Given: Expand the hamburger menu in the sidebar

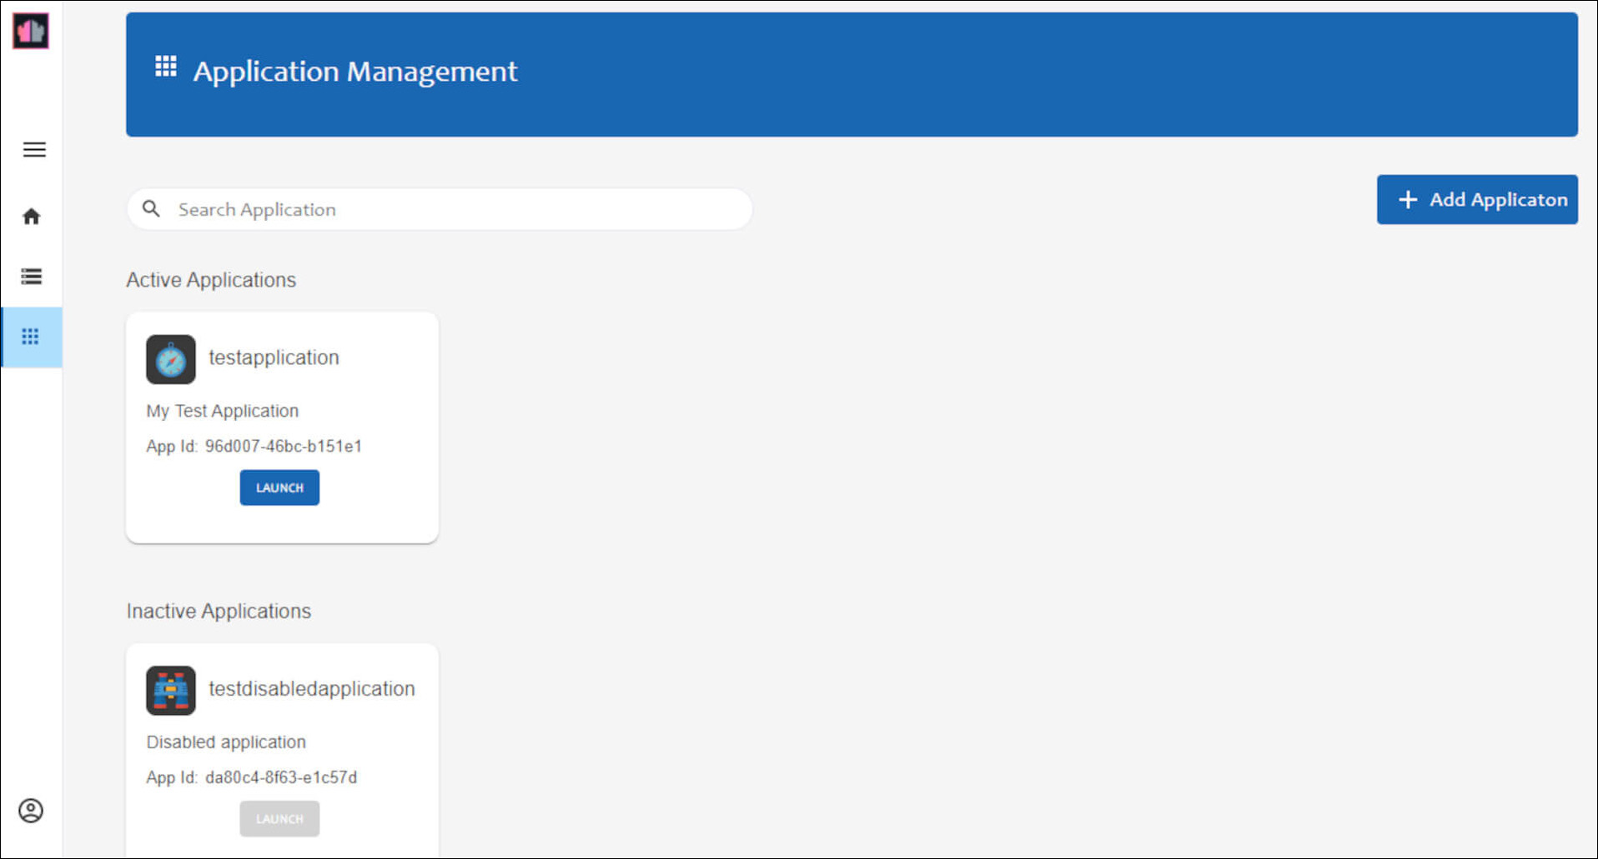Looking at the screenshot, I should [x=34, y=150].
